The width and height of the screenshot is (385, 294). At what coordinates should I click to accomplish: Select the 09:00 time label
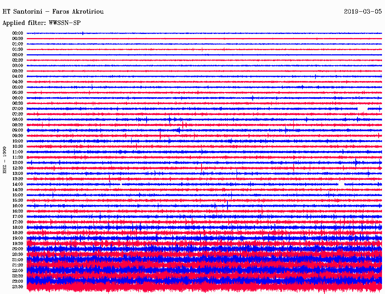pyautogui.click(x=18, y=130)
